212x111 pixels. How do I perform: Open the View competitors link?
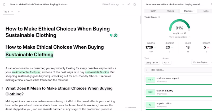click(x=179, y=37)
